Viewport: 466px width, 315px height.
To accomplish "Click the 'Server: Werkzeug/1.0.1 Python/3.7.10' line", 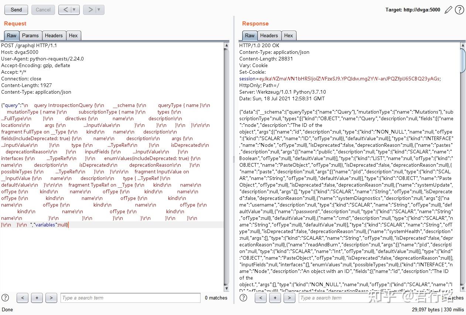I will 282,92.
